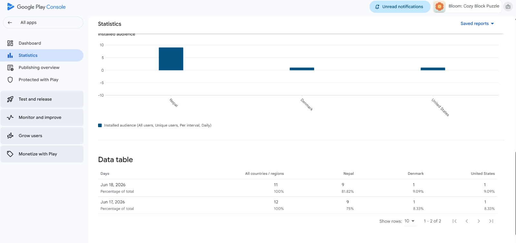Click the notification bell icon
This screenshot has height=243, width=516.
click(x=377, y=7)
